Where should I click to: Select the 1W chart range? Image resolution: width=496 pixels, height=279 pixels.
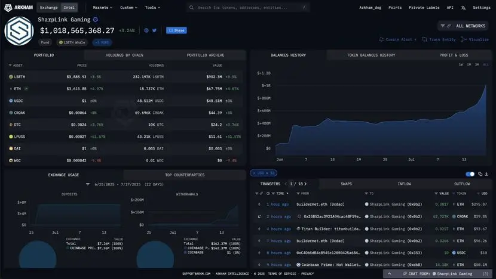tap(461, 65)
